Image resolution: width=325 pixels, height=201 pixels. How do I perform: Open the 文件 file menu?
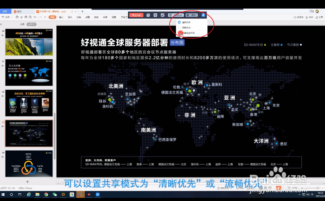7,17
